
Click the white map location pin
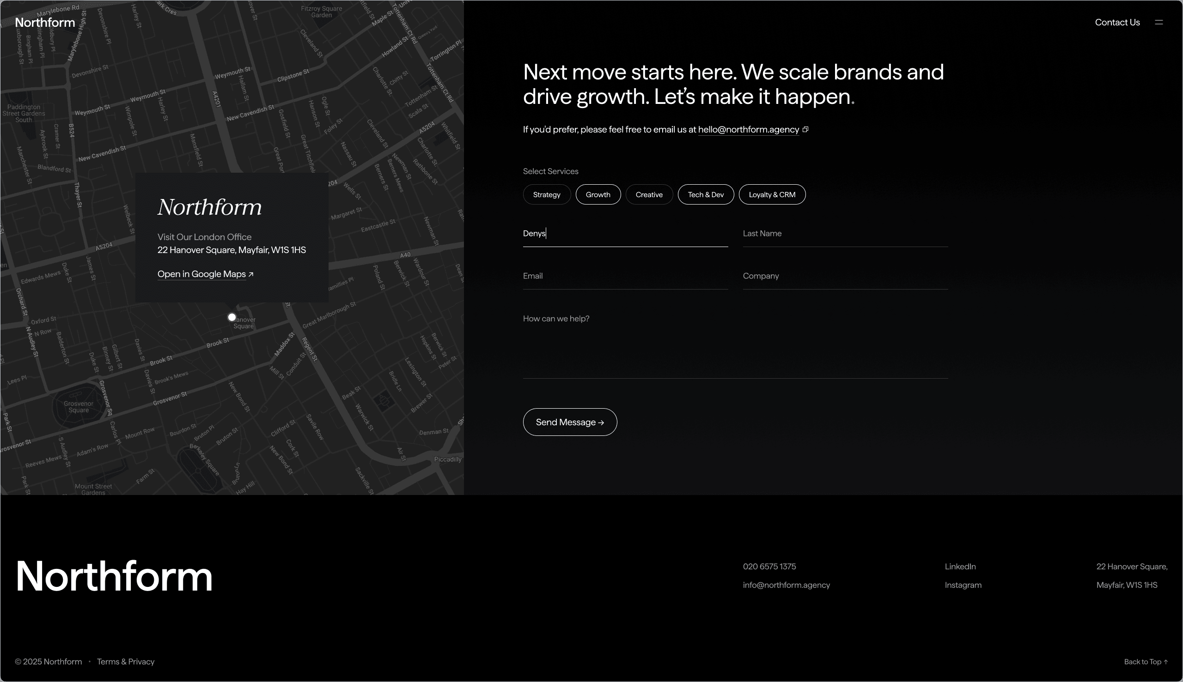232,317
